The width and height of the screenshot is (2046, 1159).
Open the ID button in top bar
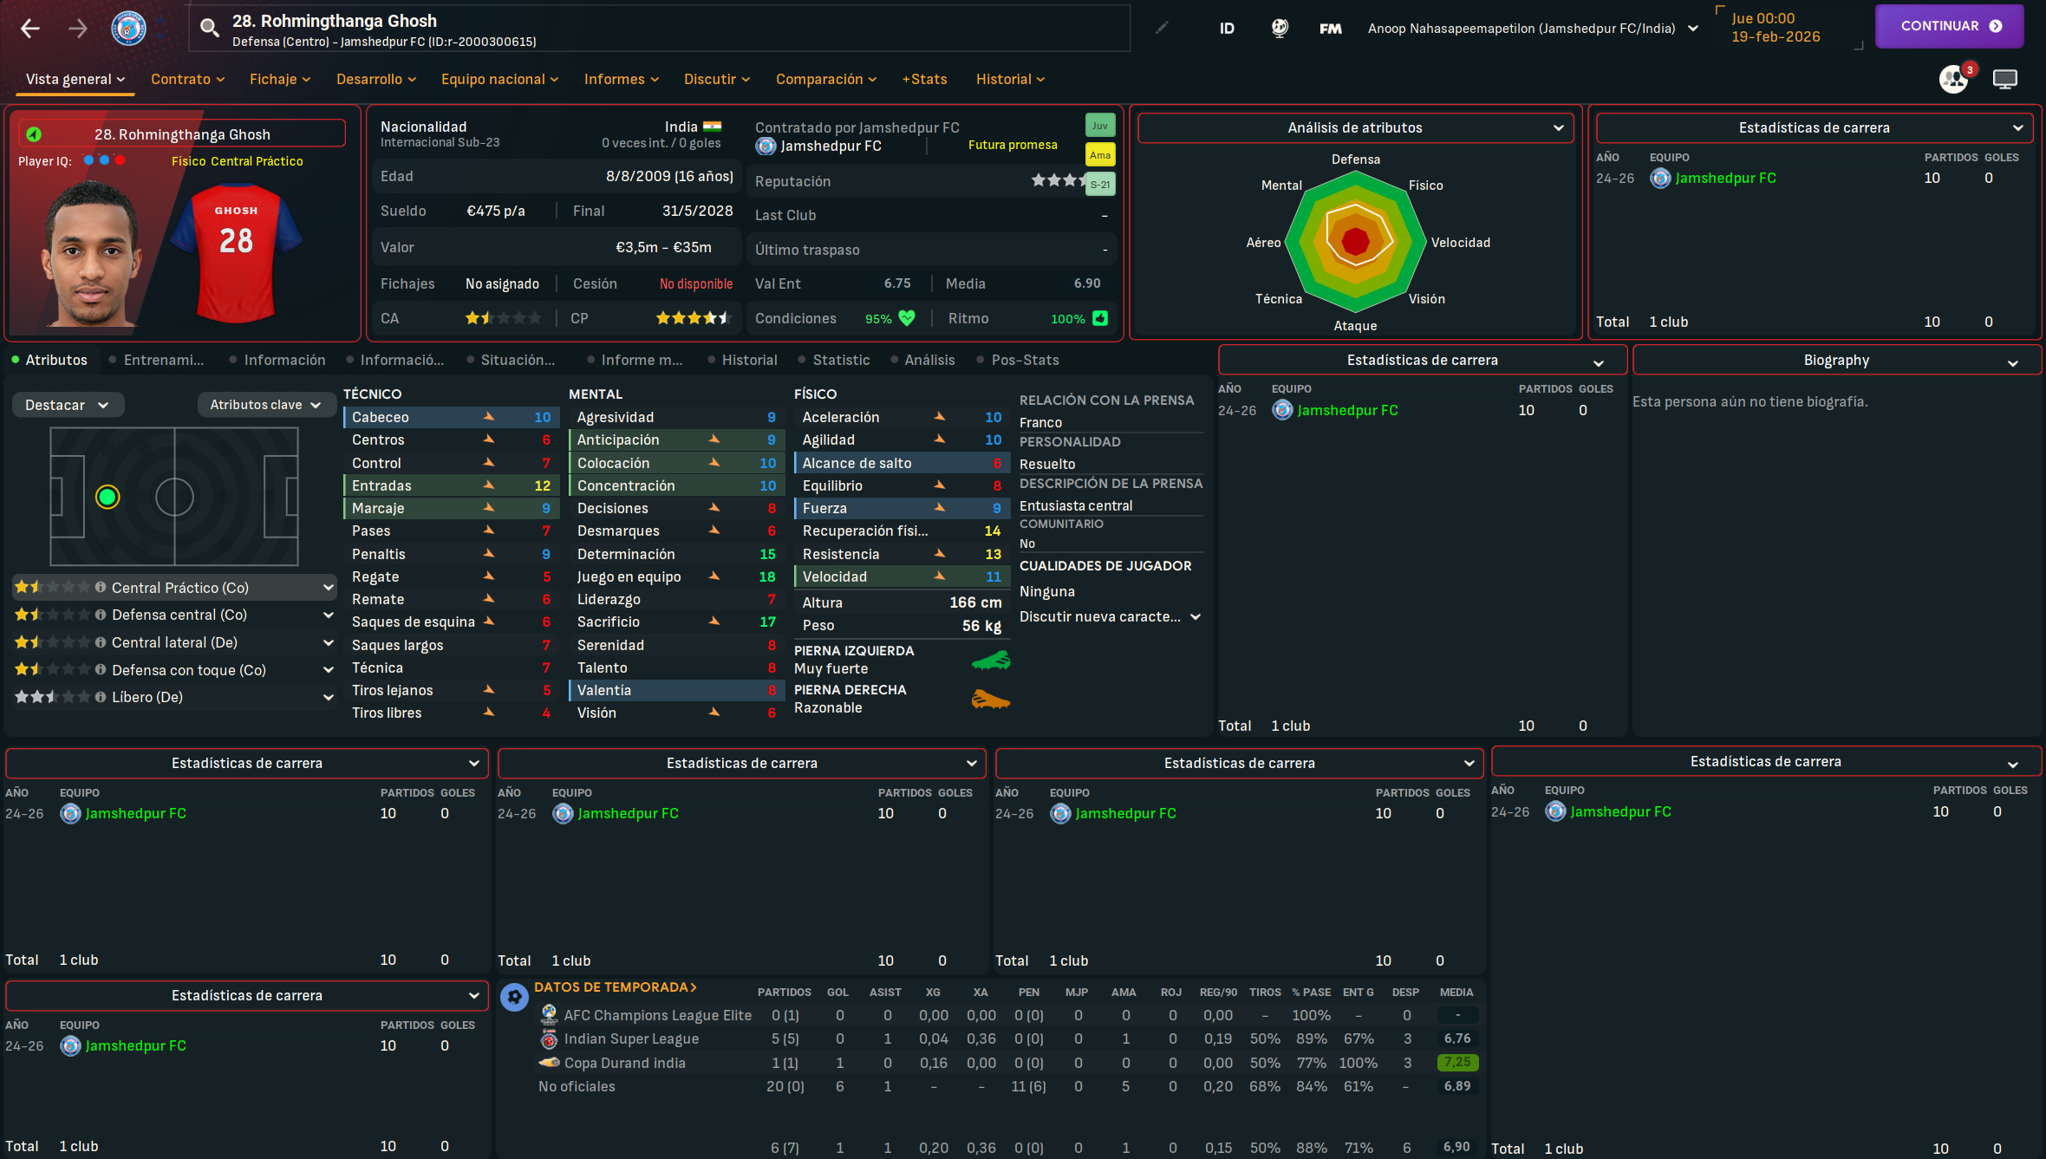coord(1227,28)
